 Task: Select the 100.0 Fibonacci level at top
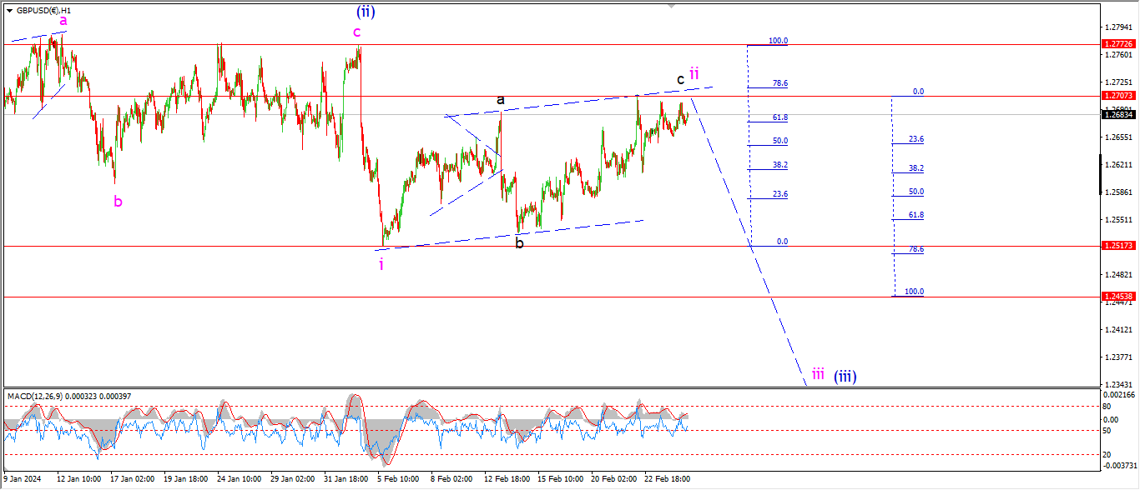coord(778,41)
